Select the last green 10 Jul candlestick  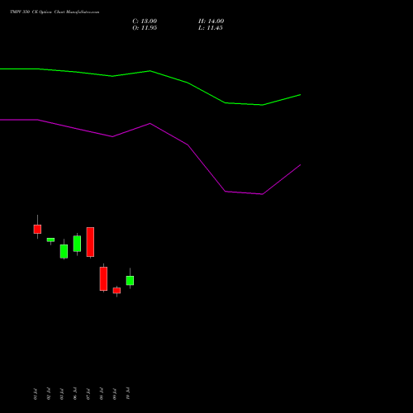coord(130,280)
